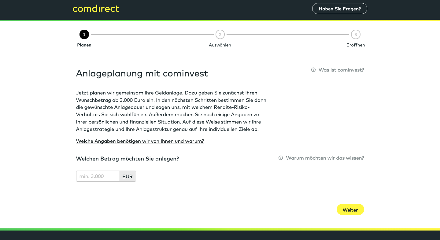Click the 'Anlageplanung mit cominvest' heading

142,73
